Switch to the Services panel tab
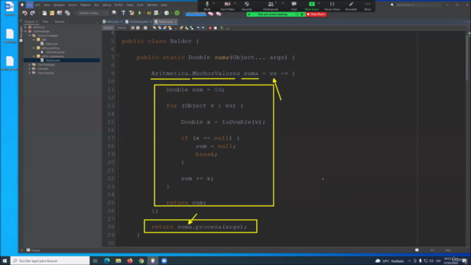Viewport: 471px width, 265px height. point(60,21)
